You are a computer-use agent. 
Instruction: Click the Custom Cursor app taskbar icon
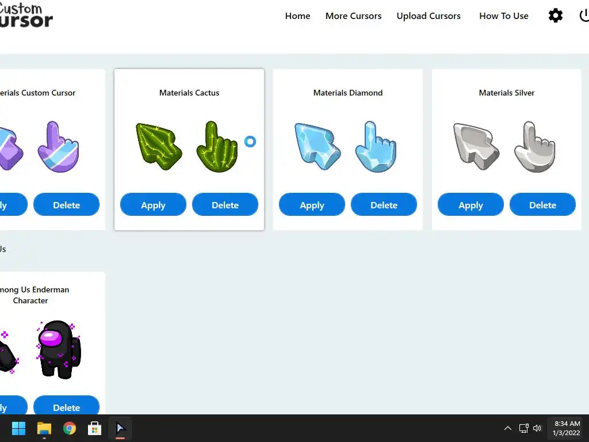(x=121, y=428)
